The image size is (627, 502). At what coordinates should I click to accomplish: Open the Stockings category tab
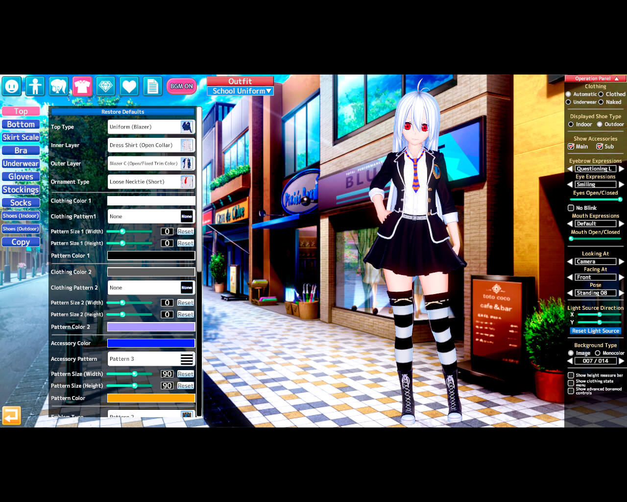pos(21,190)
